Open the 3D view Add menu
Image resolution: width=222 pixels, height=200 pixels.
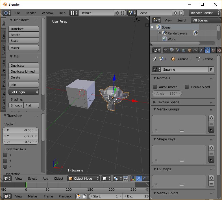[45, 179]
